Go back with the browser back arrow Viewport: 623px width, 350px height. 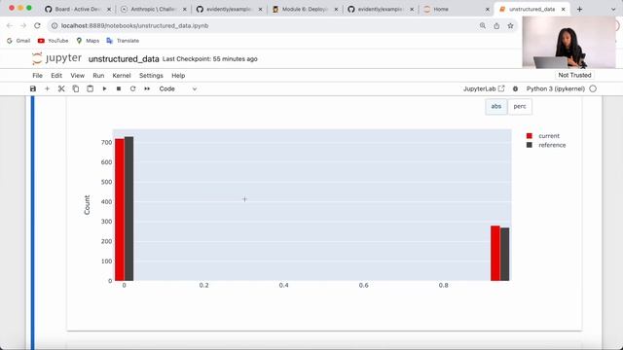[x=10, y=26]
